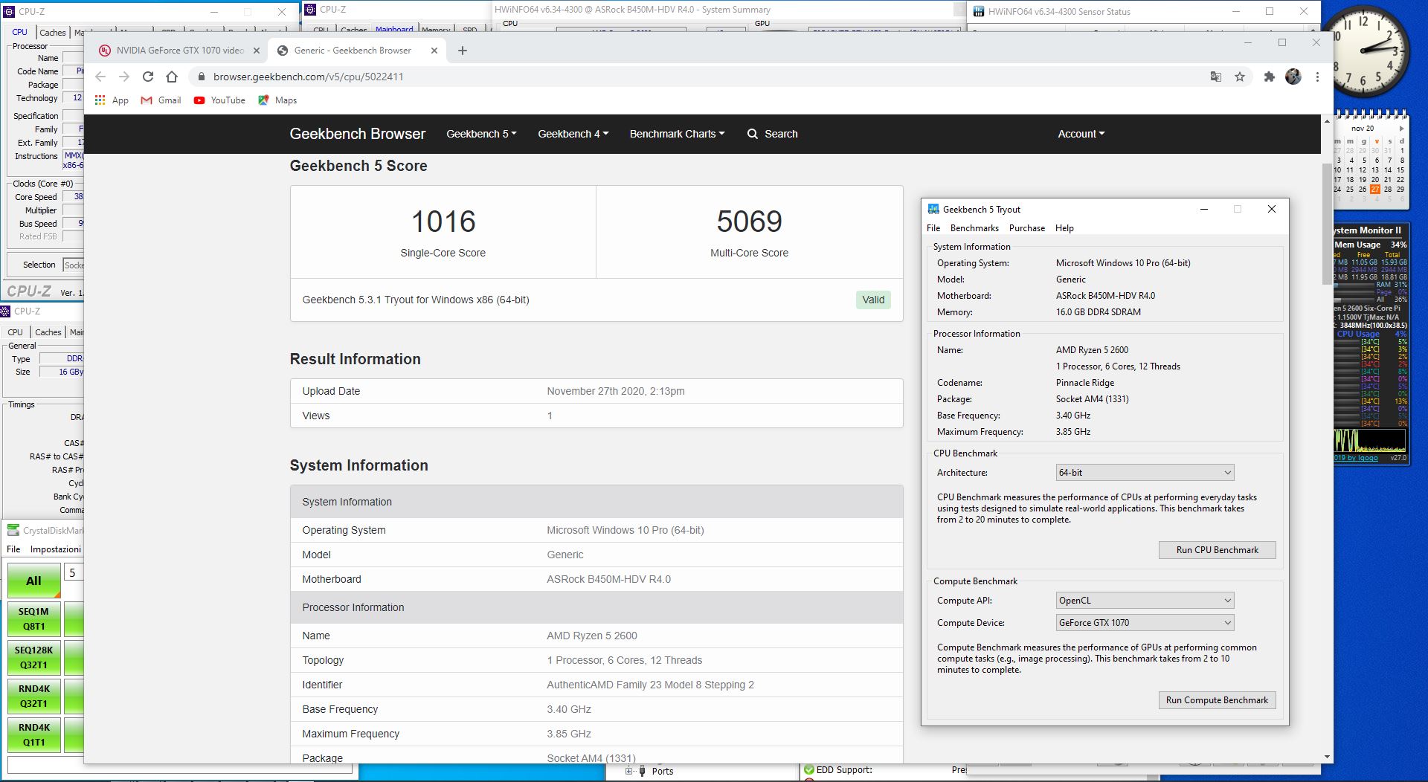The image size is (1428, 782).
Task: Open the Geekbench Browser home link
Action: (358, 134)
